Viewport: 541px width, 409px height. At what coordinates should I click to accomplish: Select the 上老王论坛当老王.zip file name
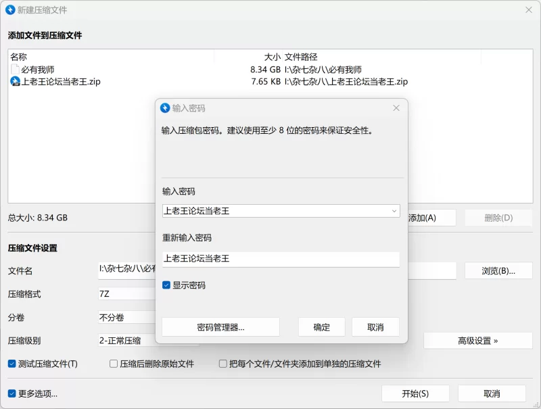61,82
